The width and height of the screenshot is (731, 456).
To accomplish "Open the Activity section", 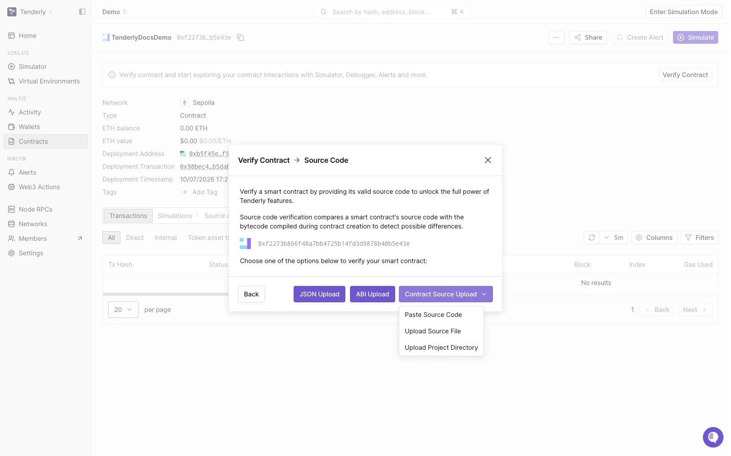I will click(46, 112).
